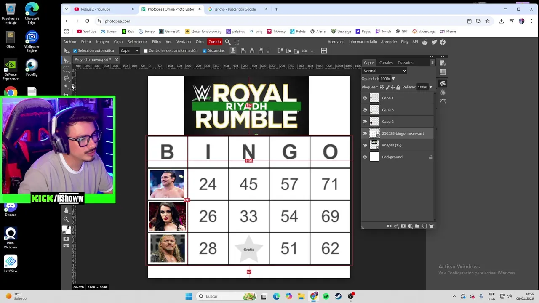Add a new adjustment layer
This screenshot has height=303, width=539.
[x=411, y=226]
